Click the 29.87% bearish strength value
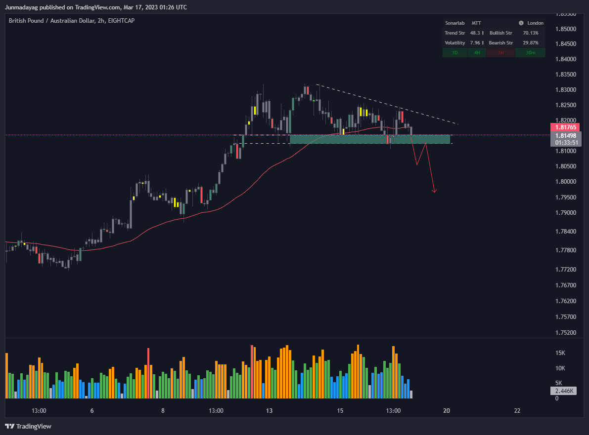Image resolution: width=589 pixels, height=435 pixels. coord(531,43)
